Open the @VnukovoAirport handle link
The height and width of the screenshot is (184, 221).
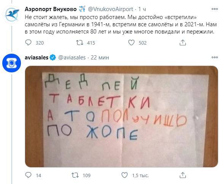[110, 9]
